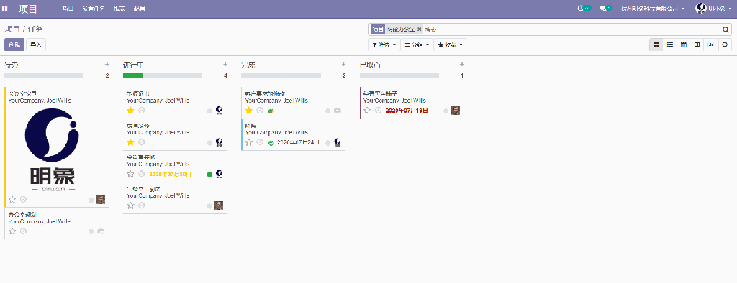Screen dimensions: 737x283
Task: Star the 办公室规划 card
Action: pyautogui.click(x=12, y=231)
